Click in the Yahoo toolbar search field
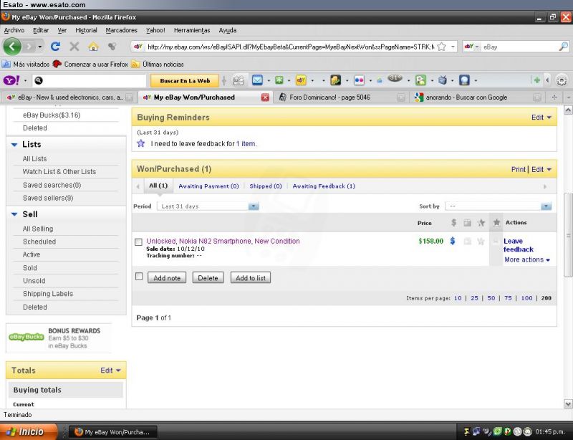The width and height of the screenshot is (573, 440). pos(90,80)
